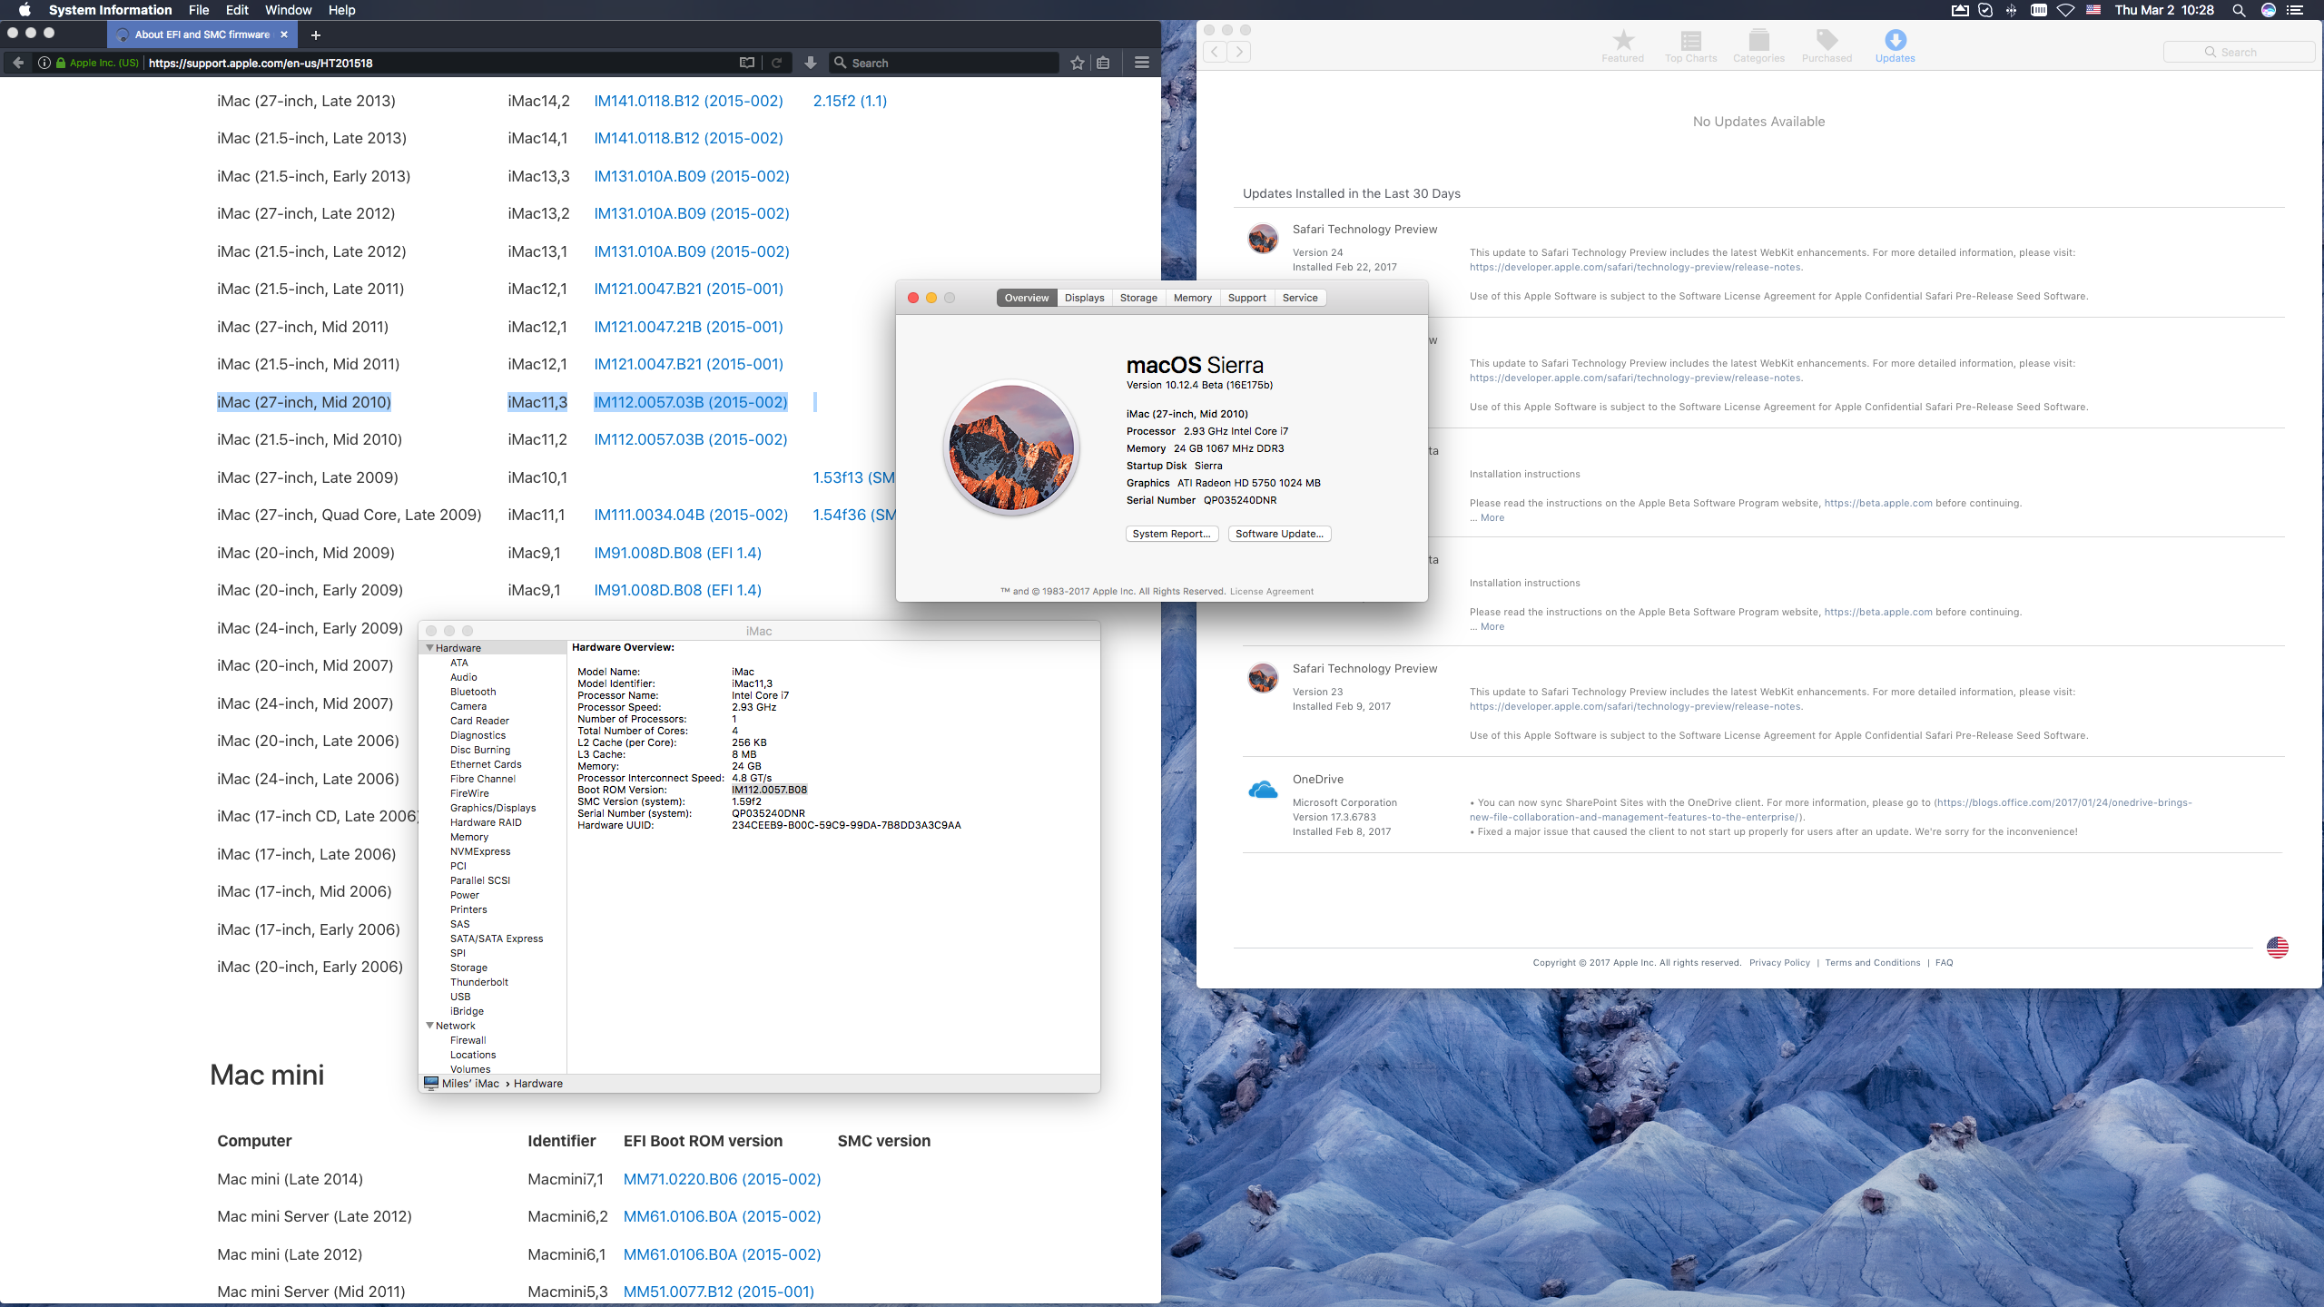Switch to the Storage tab
Image resolution: width=2324 pixels, height=1307 pixels.
tap(1138, 298)
